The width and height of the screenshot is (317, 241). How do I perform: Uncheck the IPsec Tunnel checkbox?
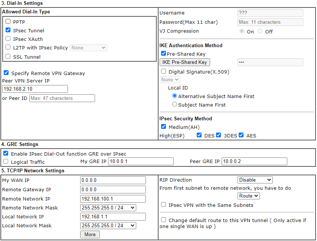point(8,30)
